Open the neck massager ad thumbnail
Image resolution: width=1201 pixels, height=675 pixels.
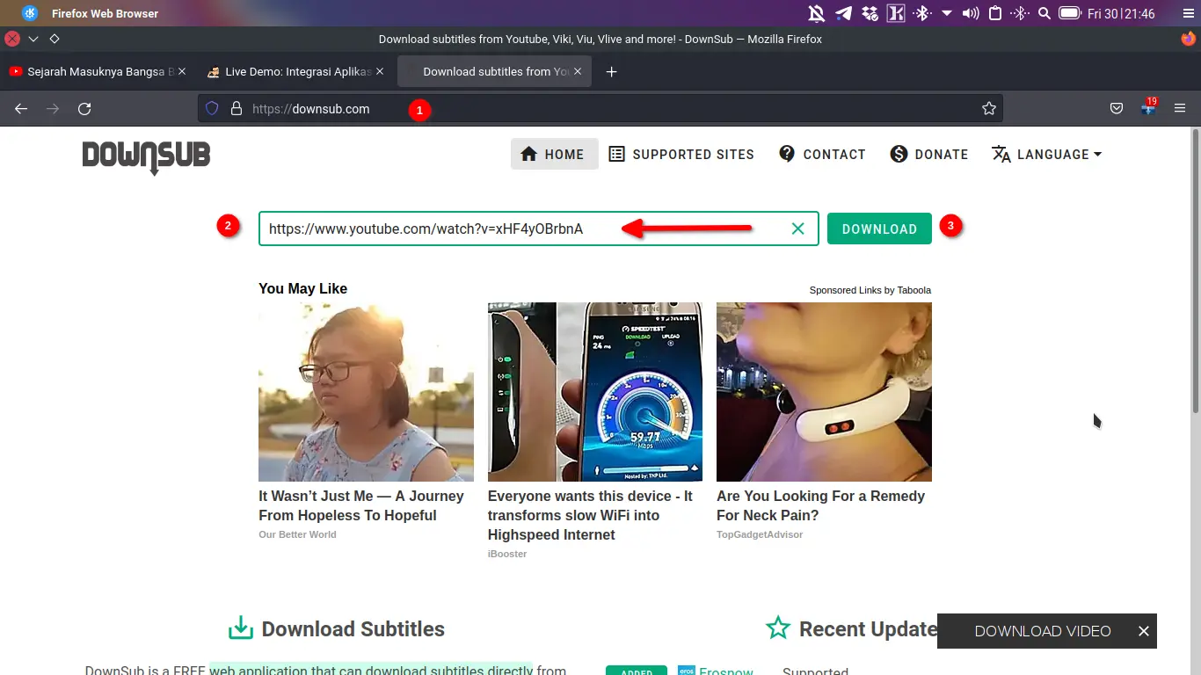pos(824,392)
